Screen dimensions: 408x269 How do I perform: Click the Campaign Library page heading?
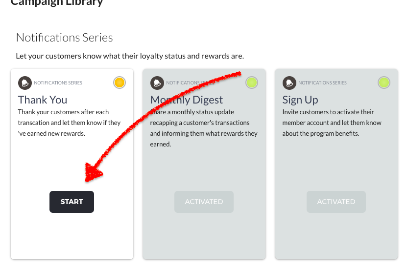[57, 2]
